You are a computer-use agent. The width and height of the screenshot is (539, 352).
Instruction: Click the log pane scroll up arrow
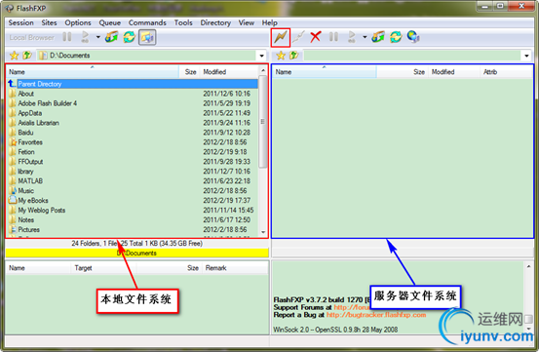[x=528, y=266]
